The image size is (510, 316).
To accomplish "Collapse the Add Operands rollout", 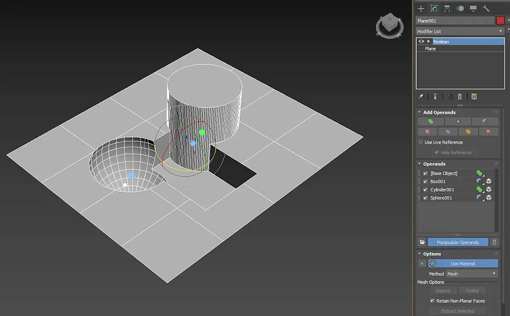I will click(419, 112).
